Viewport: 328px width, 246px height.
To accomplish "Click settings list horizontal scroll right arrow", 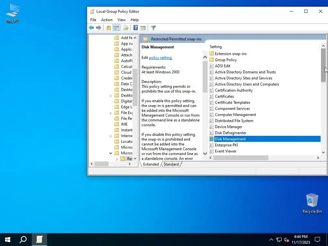I will pyautogui.click(x=318, y=158).
